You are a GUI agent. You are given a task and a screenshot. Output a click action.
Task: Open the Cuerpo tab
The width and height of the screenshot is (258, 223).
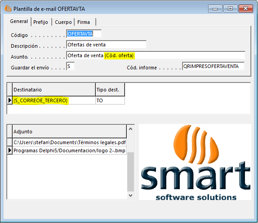[x=63, y=22]
